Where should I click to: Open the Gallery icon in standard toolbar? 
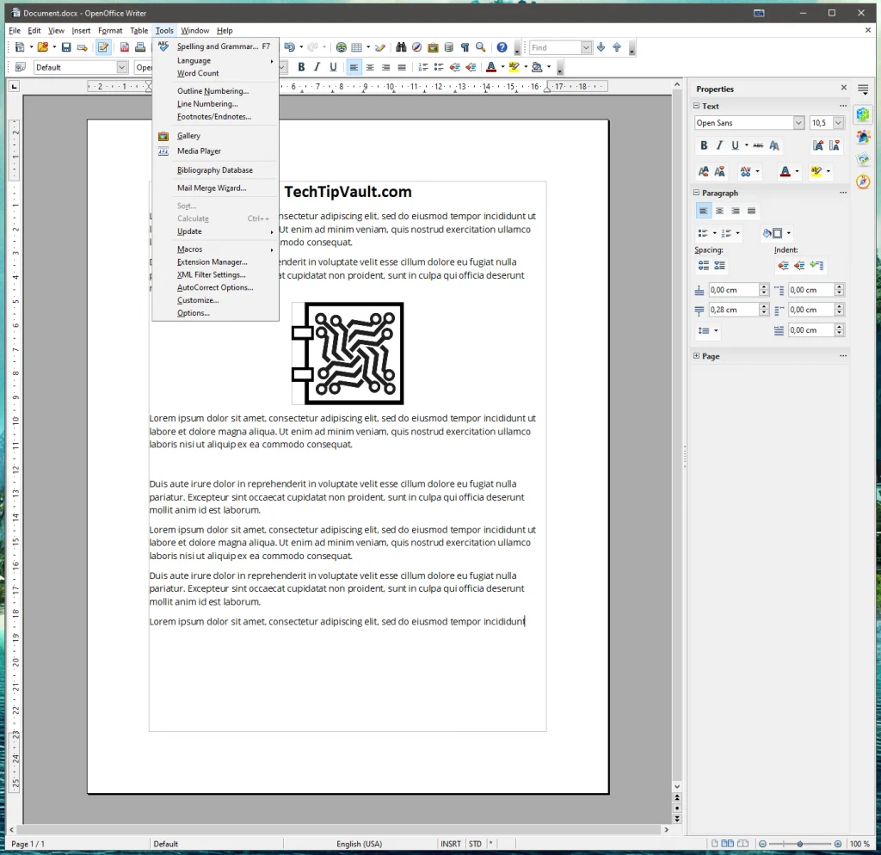tap(433, 48)
